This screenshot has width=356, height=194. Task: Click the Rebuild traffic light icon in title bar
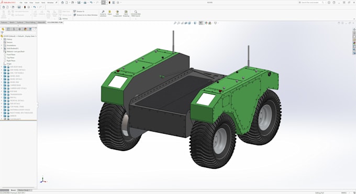coord(109,3)
